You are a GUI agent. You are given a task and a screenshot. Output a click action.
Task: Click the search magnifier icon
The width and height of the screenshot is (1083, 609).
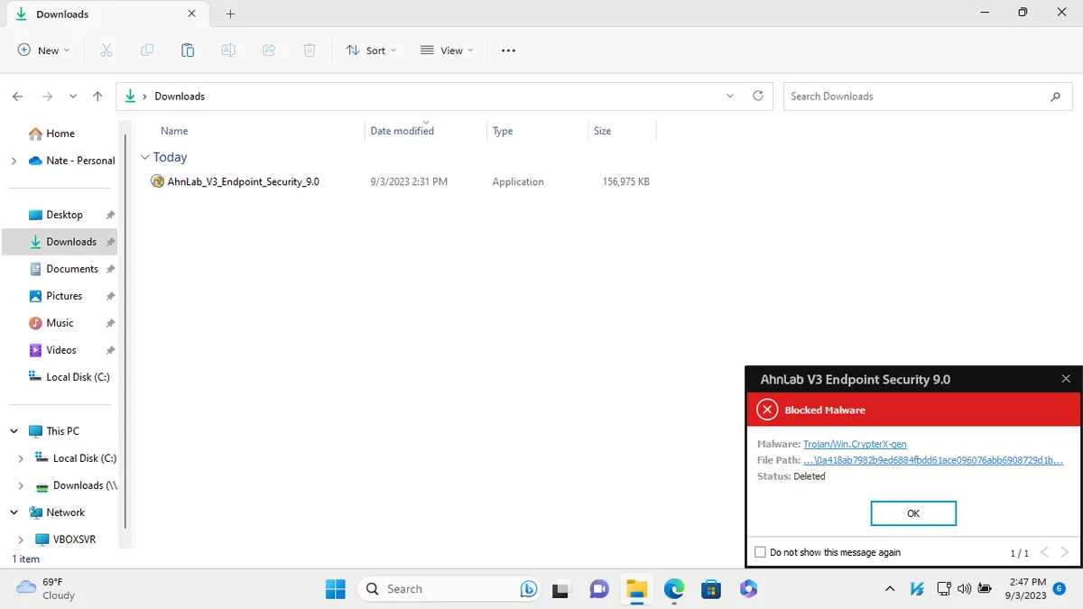(1055, 97)
